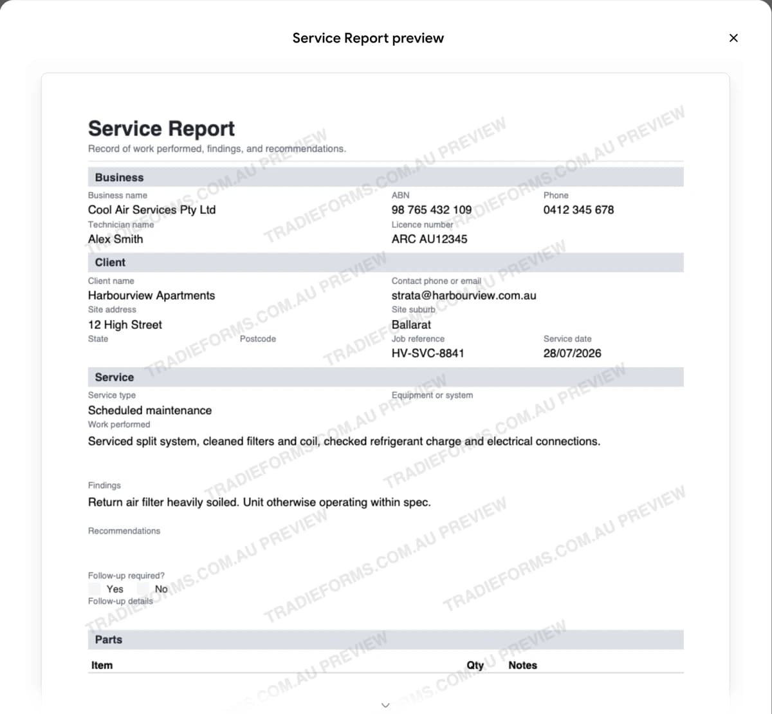Click the Recommendations label
Viewport: 772px width, 714px height.
[124, 531]
